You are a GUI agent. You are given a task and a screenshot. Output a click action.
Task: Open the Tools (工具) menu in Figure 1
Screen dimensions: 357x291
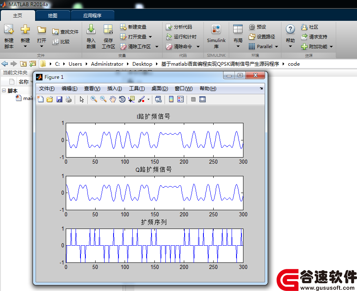pyautogui.click(x=137, y=89)
